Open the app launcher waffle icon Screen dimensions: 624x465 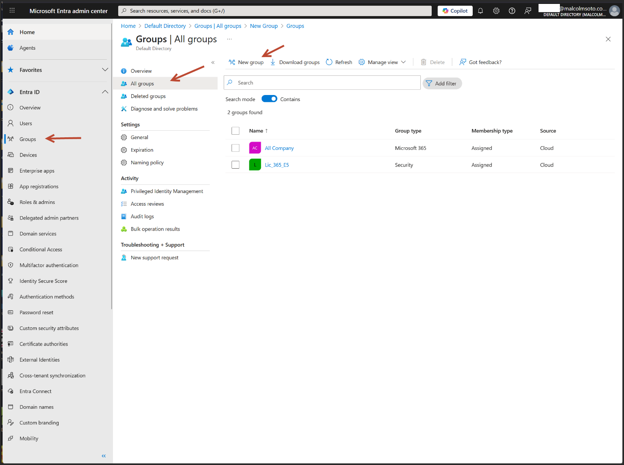click(12, 11)
